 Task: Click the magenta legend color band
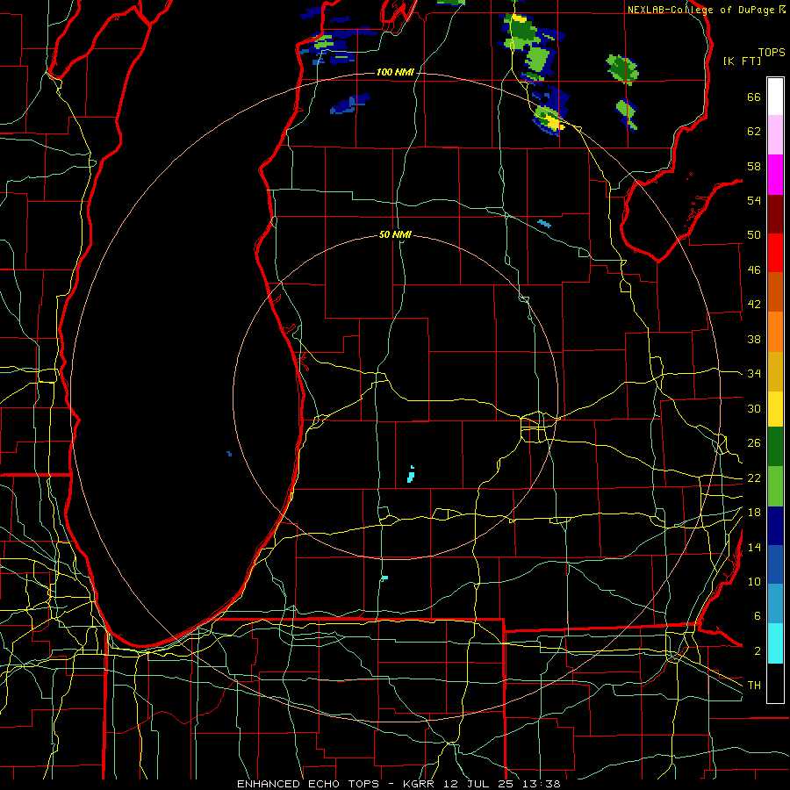click(775, 175)
